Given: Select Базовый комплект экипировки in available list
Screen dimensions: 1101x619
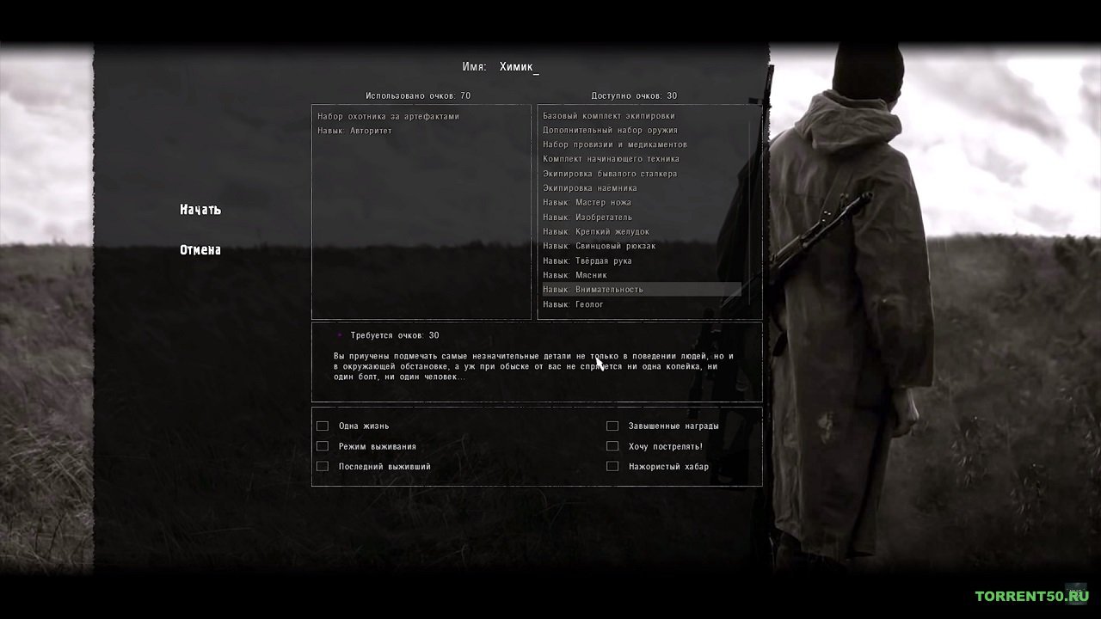Looking at the screenshot, I should (x=609, y=116).
